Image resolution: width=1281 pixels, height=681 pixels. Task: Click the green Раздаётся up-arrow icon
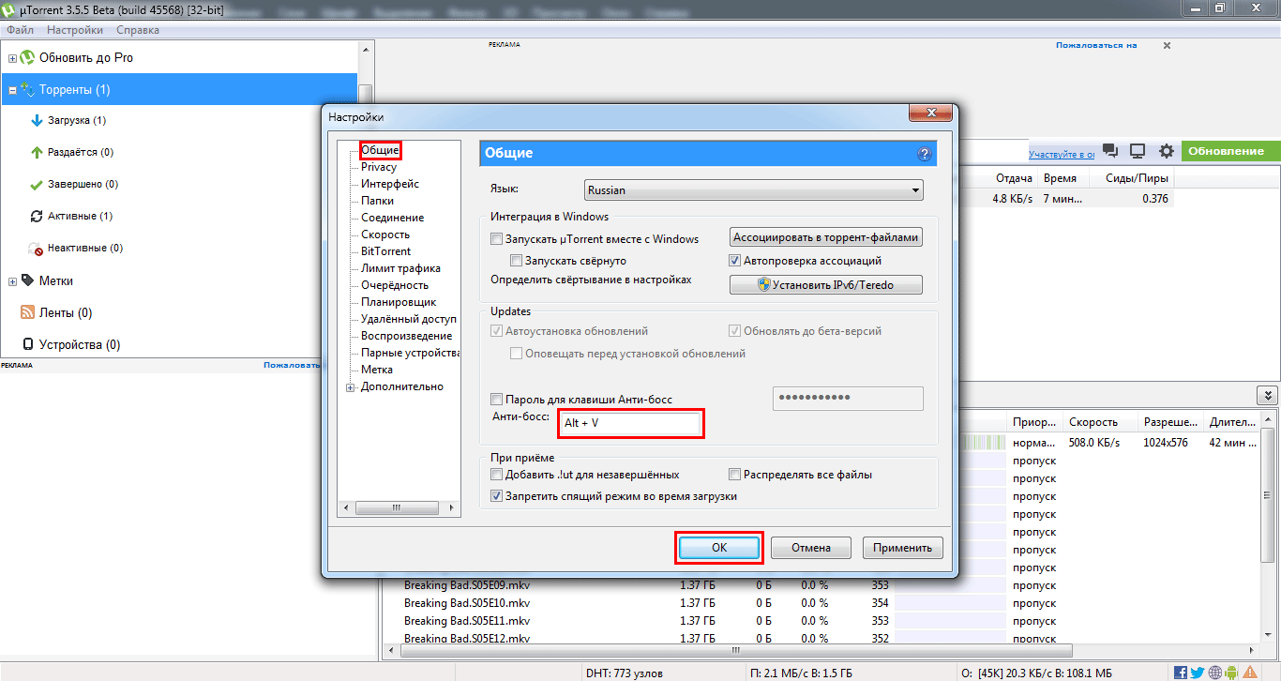click(38, 152)
